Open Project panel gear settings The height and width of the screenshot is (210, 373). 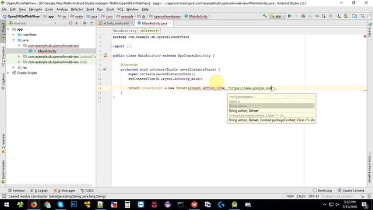tap(85, 23)
